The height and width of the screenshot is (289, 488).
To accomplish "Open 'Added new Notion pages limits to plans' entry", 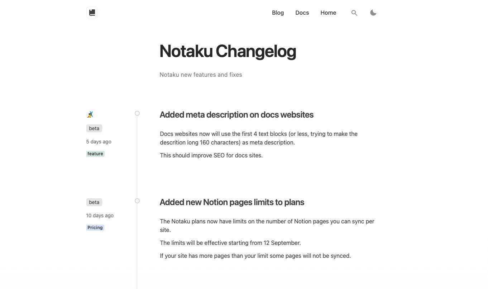I will click(232, 202).
